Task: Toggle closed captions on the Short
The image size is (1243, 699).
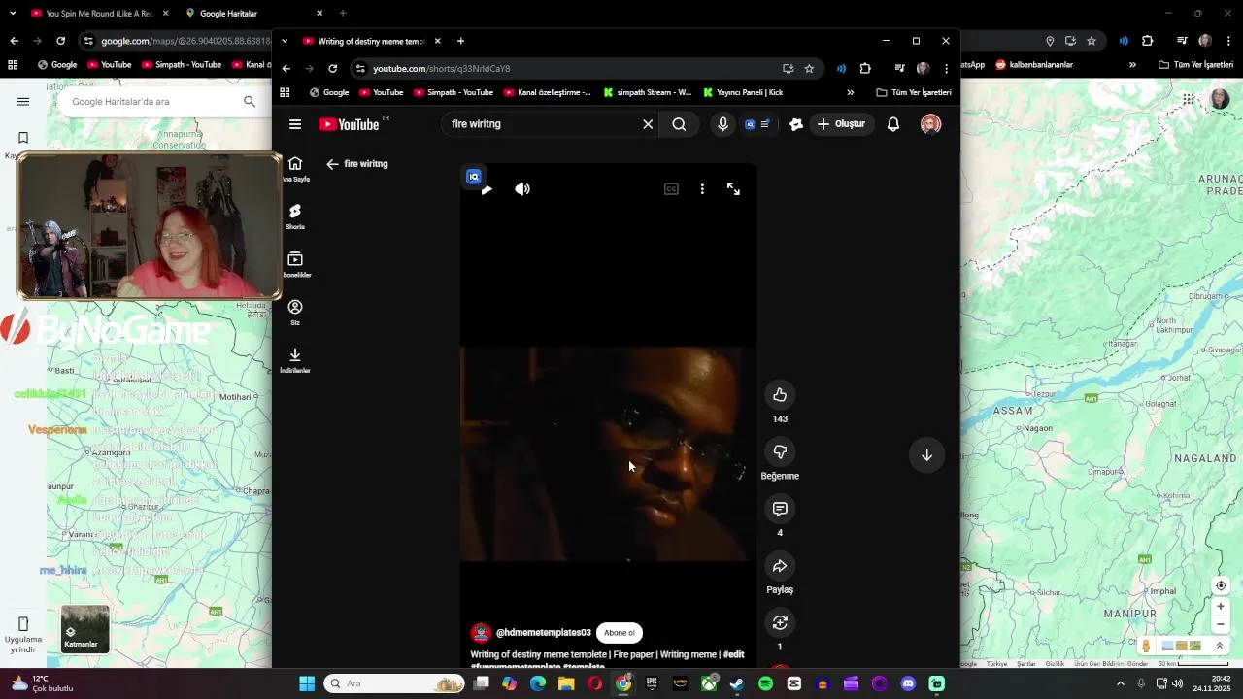Action: 671,189
